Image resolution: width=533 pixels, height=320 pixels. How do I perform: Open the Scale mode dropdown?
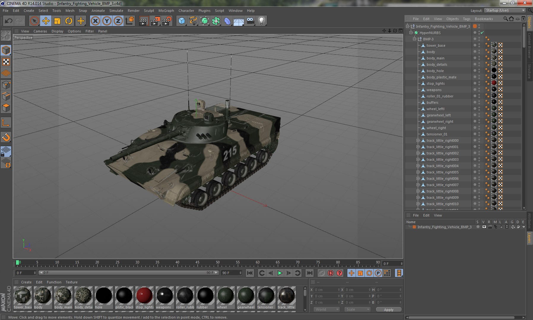click(x=357, y=309)
